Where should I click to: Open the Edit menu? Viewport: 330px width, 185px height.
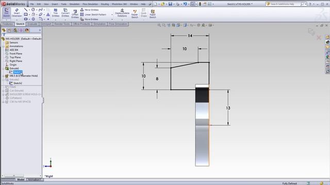pos(39,4)
